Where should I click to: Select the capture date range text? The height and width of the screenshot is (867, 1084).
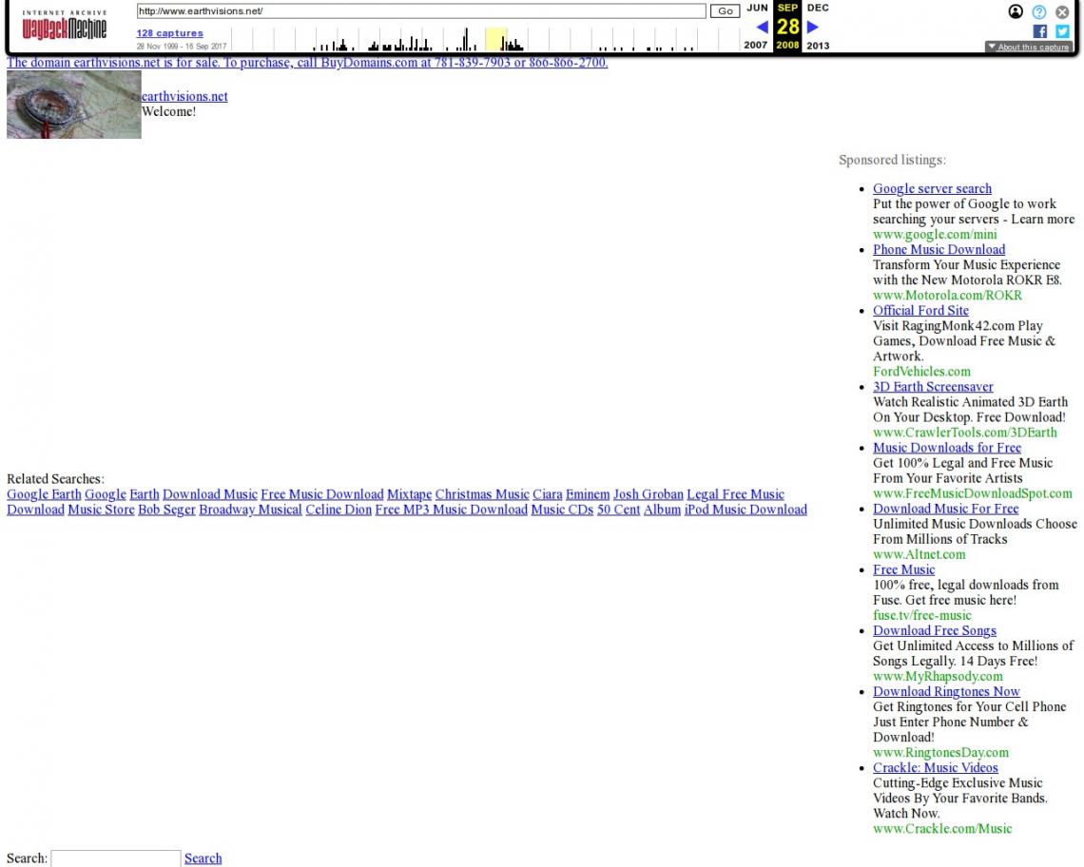pyautogui.click(x=181, y=47)
